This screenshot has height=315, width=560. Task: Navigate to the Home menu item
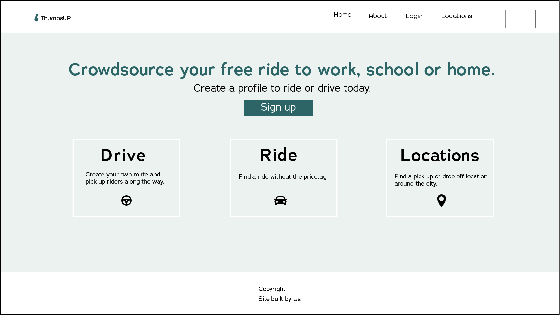pos(343,15)
